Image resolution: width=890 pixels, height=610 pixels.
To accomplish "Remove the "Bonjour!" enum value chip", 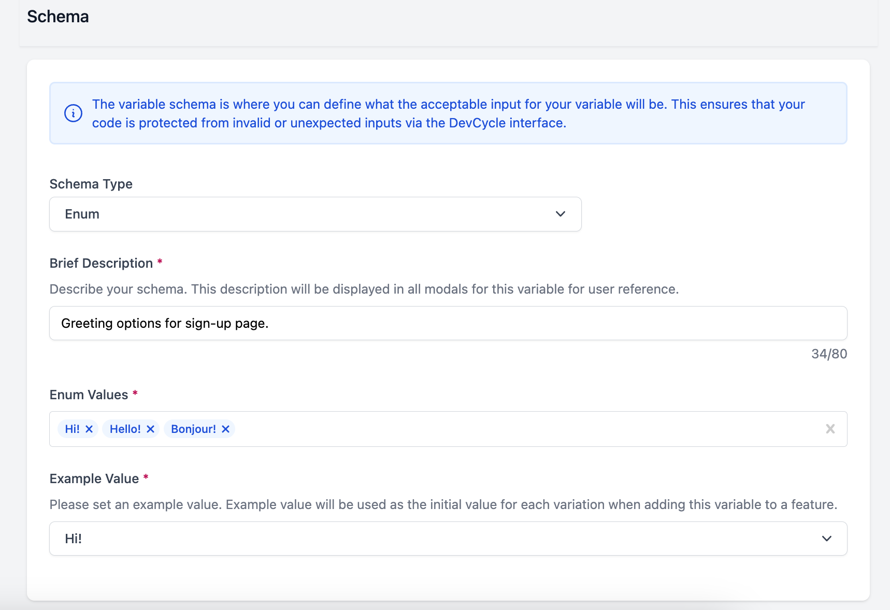I will (x=225, y=429).
